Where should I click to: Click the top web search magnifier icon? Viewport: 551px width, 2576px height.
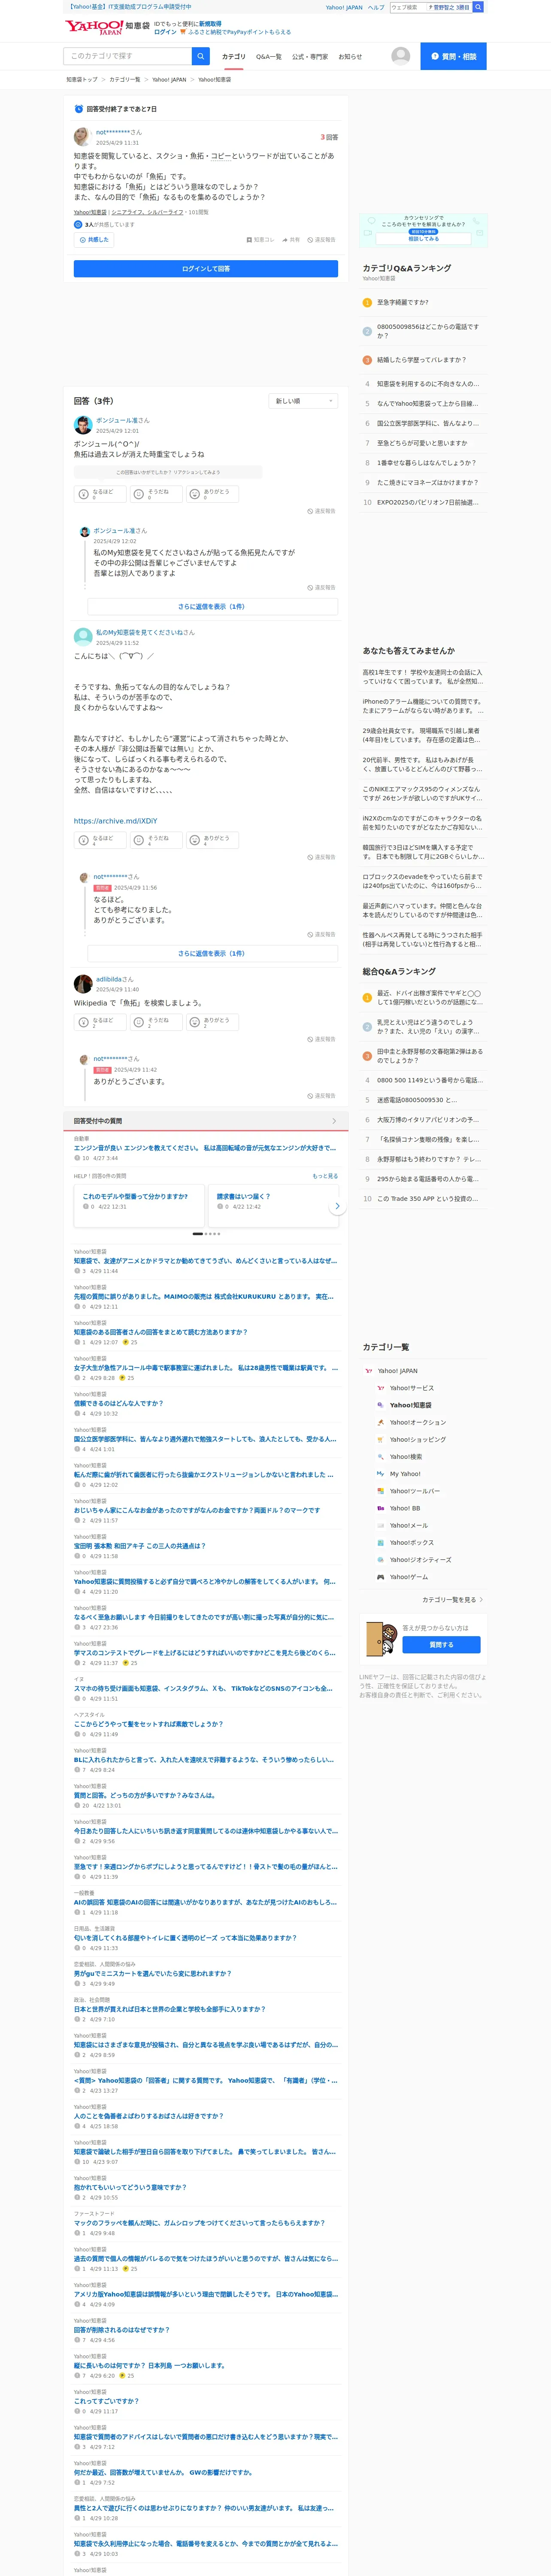[478, 7]
